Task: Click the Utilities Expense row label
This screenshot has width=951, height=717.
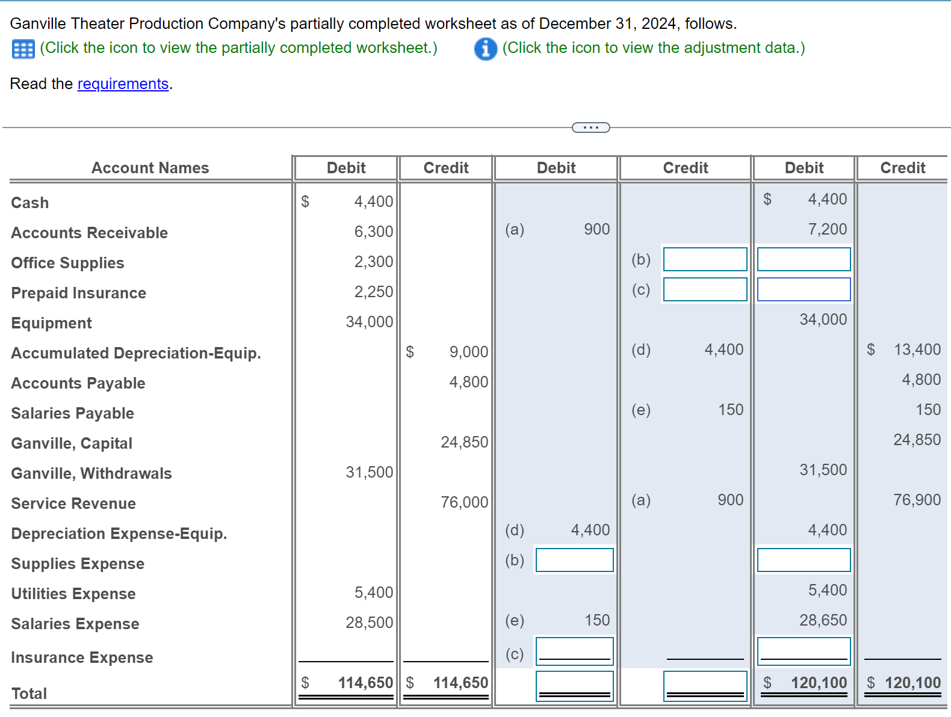Action: [x=73, y=594]
